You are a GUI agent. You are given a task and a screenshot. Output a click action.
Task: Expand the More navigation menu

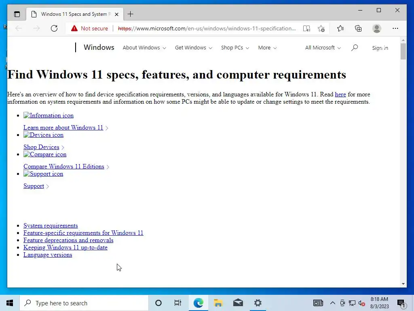(267, 48)
